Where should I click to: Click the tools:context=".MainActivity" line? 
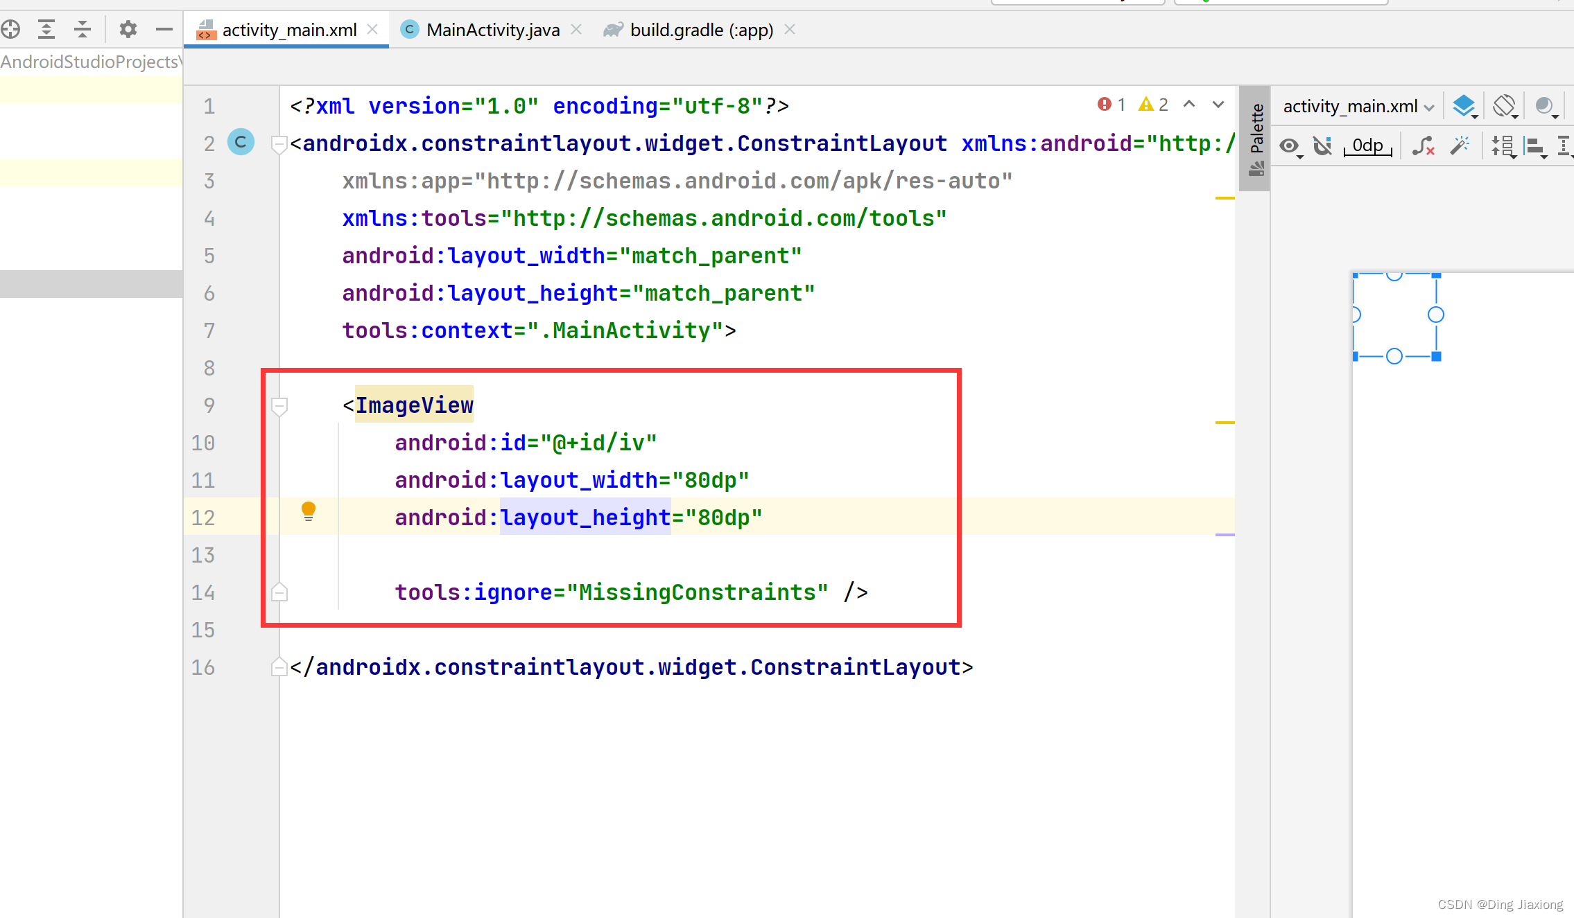tap(539, 330)
